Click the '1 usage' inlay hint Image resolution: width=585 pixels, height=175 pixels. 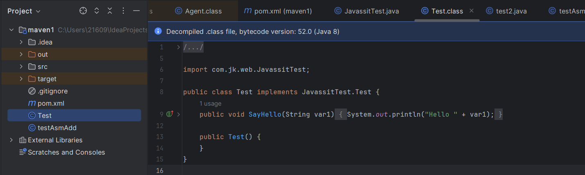[x=211, y=104]
